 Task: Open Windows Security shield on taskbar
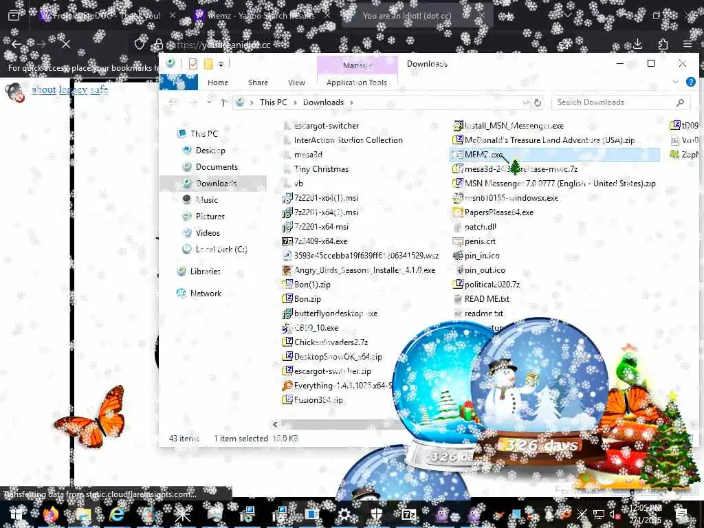376,514
